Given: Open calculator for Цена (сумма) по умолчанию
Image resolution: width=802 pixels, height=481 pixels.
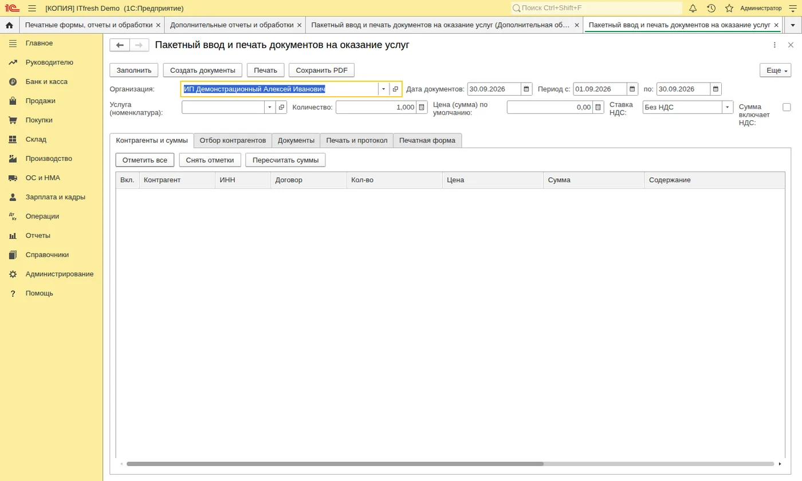Looking at the screenshot, I should 599,107.
